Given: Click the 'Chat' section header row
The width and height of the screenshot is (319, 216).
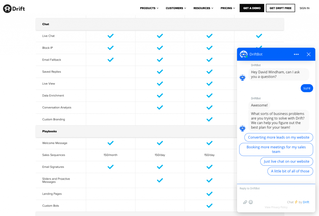Looking at the screenshot, I should [x=160, y=24].
